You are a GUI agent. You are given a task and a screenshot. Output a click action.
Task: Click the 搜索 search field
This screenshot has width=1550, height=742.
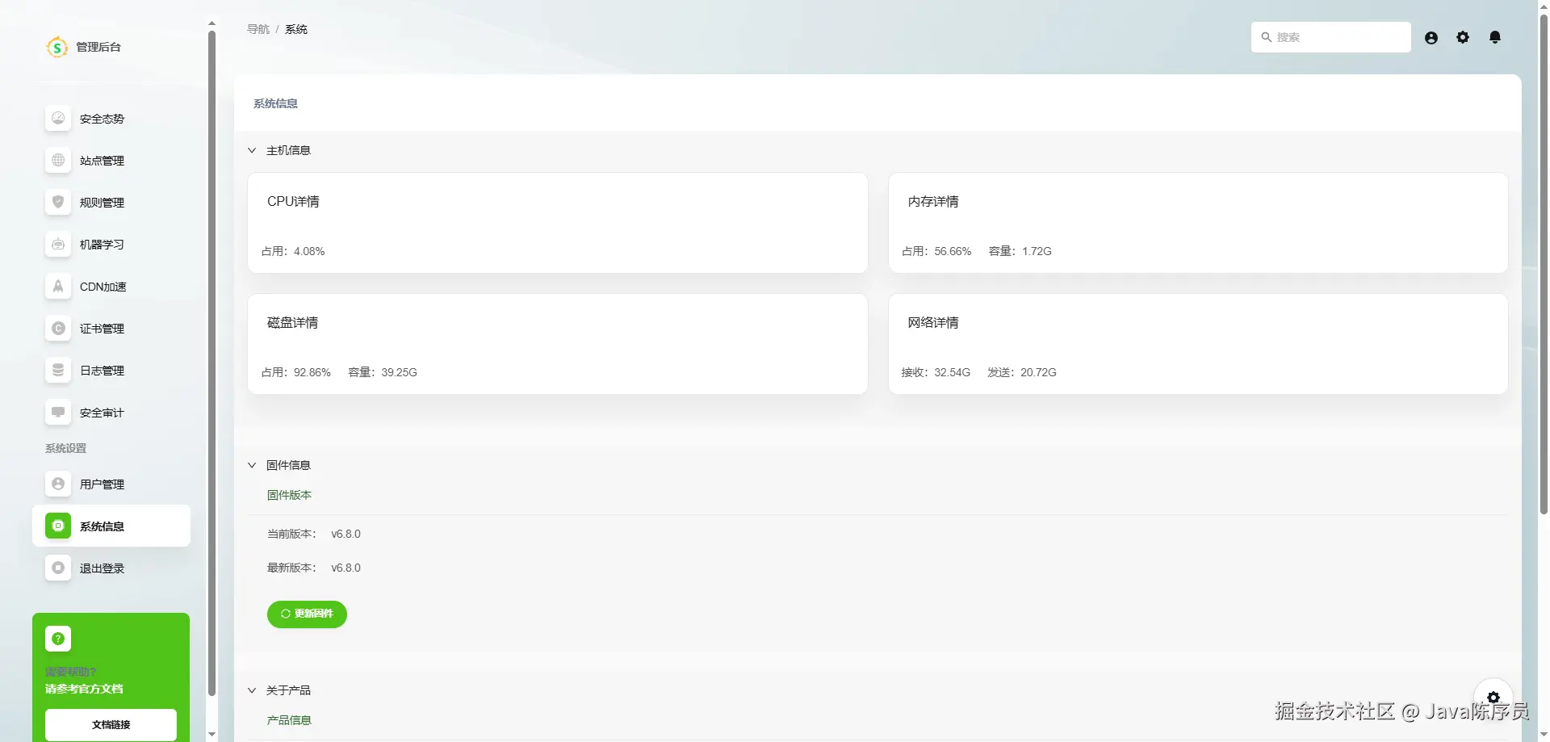click(x=1331, y=37)
